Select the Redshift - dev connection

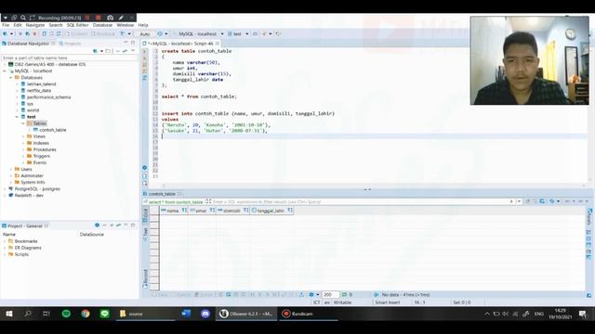point(29,196)
